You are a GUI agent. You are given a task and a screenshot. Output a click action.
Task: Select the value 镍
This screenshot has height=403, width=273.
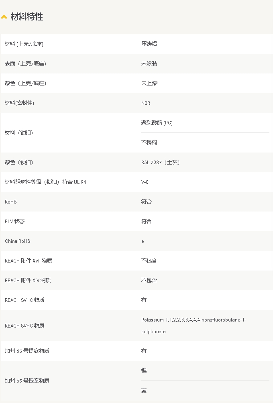(144, 370)
